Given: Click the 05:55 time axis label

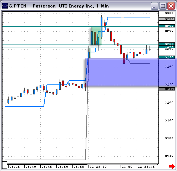Looking at the screenshot, I should point(79,167).
